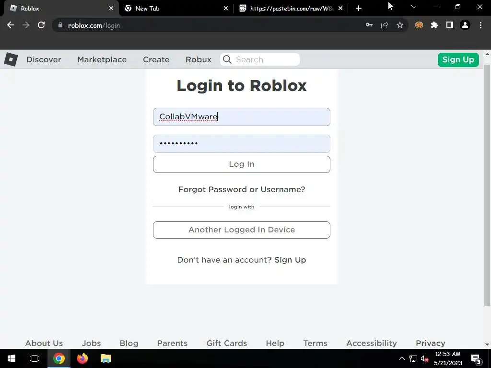Open the Robux nav item
Image resolution: width=491 pixels, height=368 pixels.
(199, 59)
